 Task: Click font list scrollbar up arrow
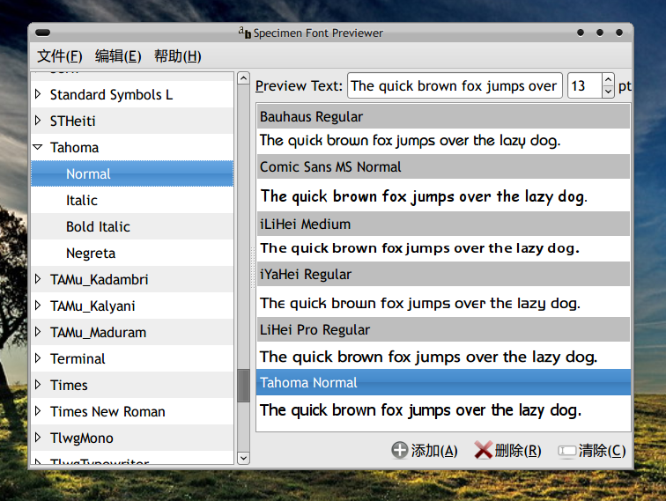click(243, 78)
